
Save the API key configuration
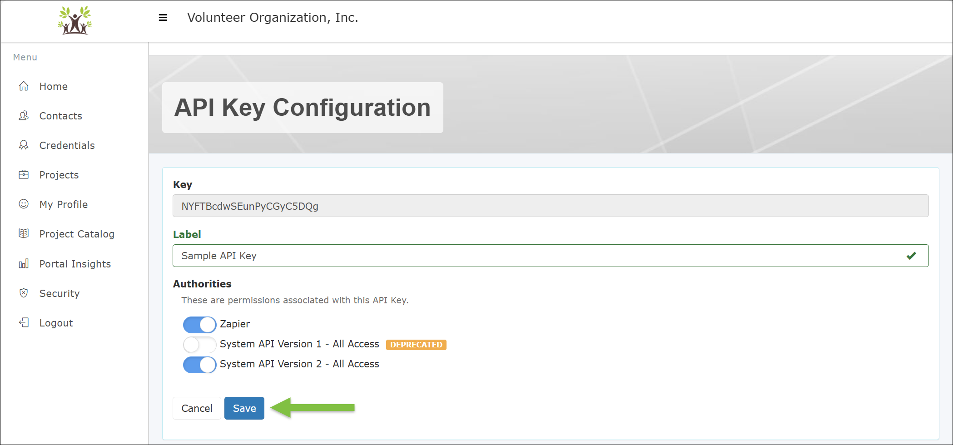coord(244,408)
